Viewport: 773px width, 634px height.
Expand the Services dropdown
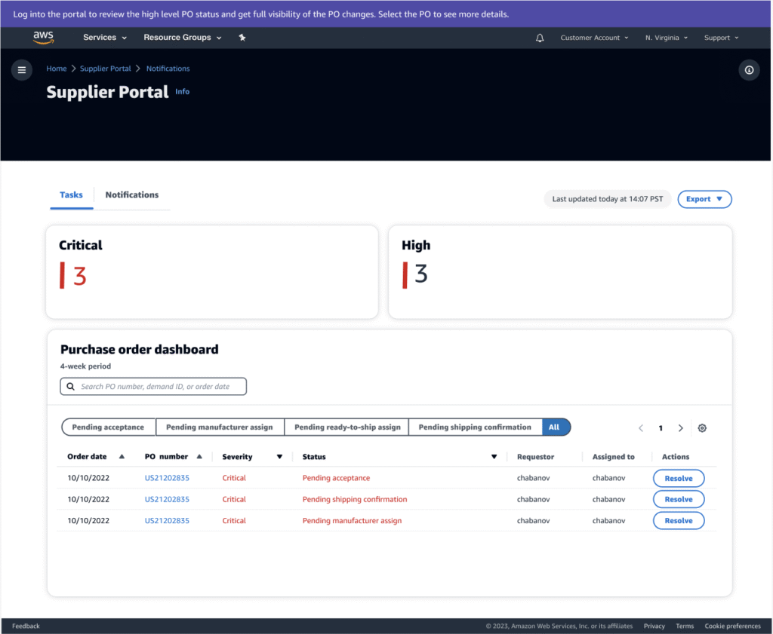[104, 38]
